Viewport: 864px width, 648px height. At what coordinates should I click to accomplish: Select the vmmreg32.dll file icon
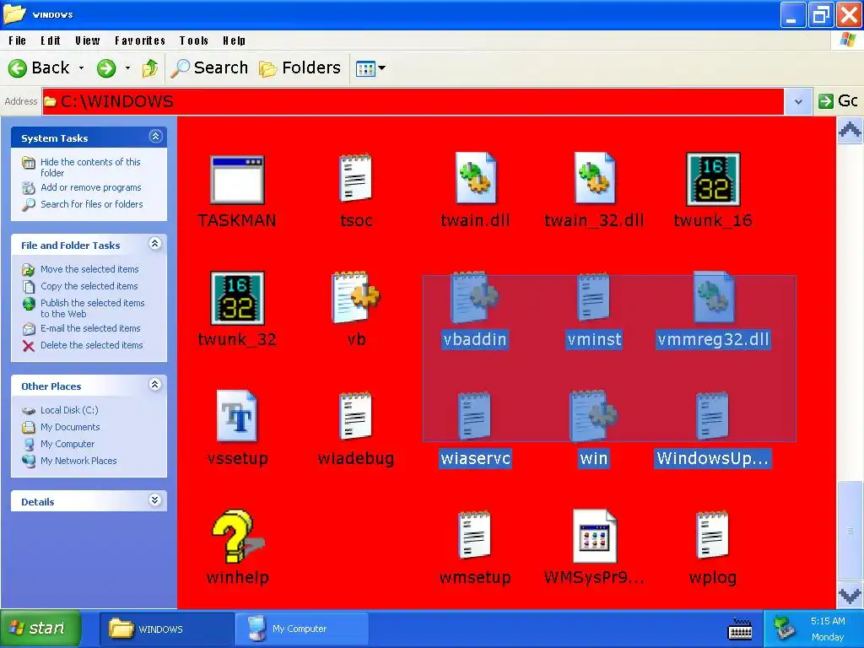click(714, 297)
